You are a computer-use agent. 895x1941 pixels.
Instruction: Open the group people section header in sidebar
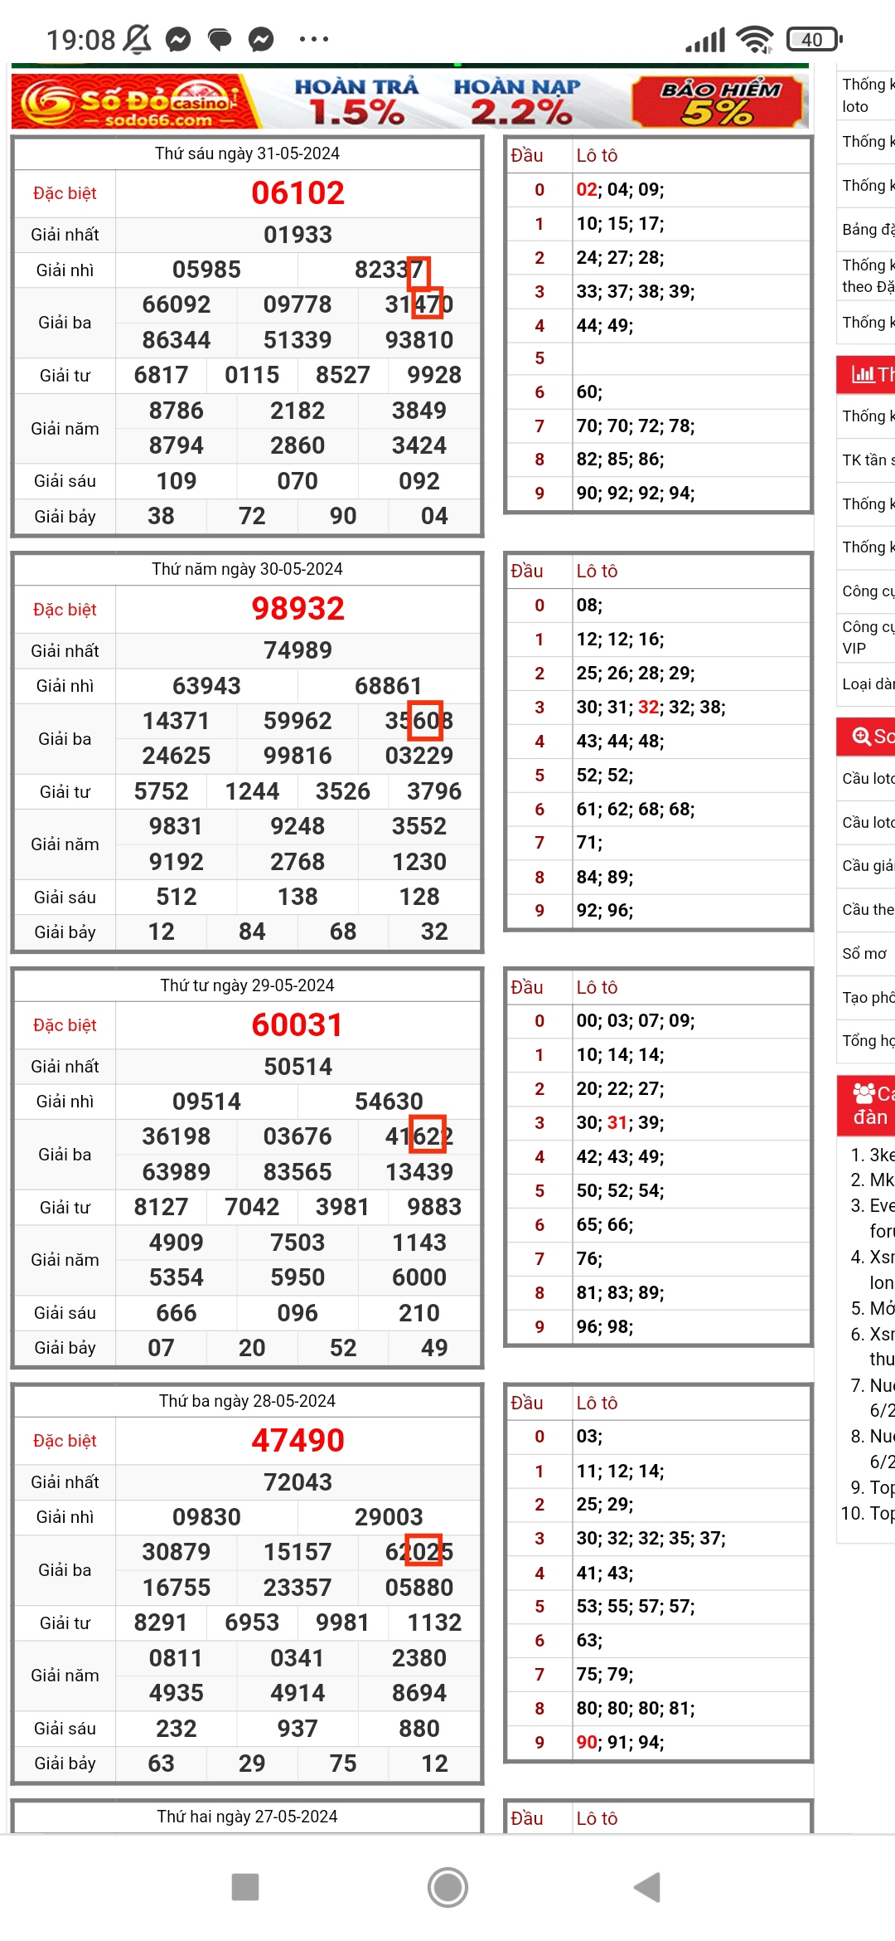[866, 1105]
